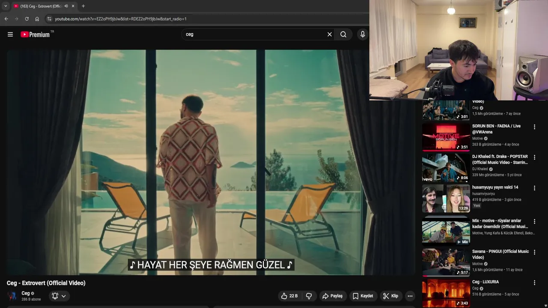Open options for husamyuyu yayın vakti 14
Viewport: 548px width, 308px height.
pos(534,188)
